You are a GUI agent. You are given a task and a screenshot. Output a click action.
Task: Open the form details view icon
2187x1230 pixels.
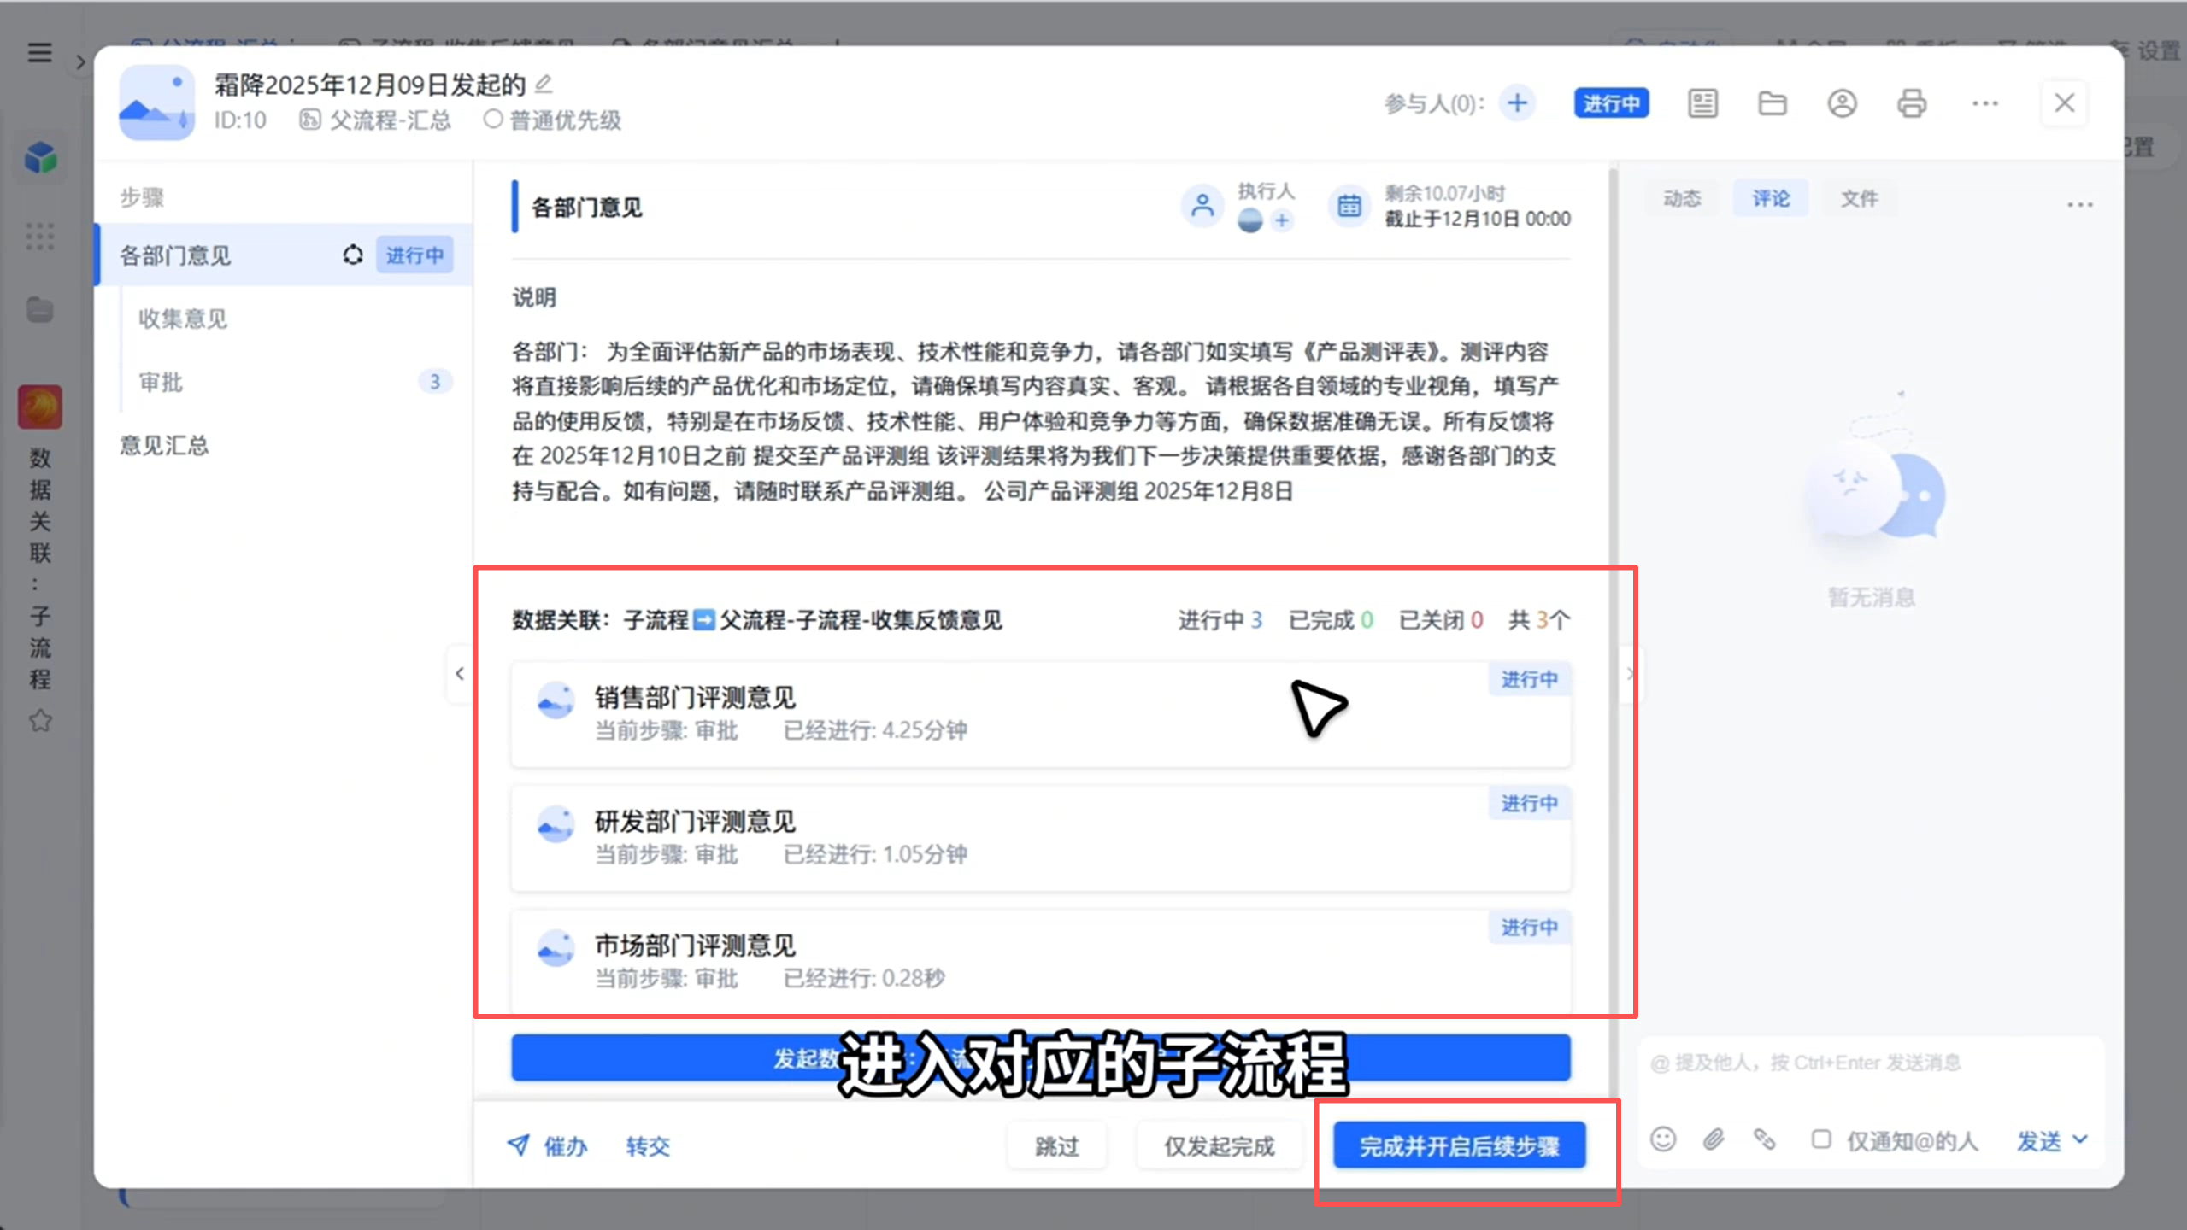(1702, 103)
